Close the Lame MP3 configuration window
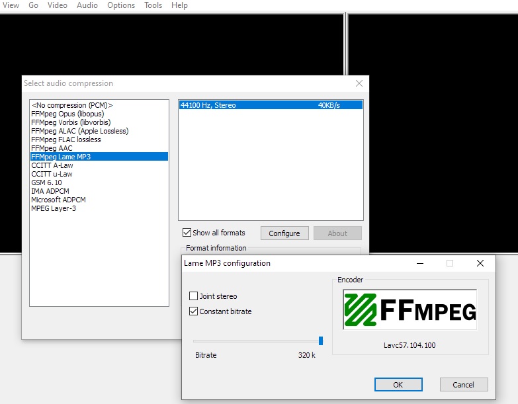518x404 pixels. coord(480,263)
